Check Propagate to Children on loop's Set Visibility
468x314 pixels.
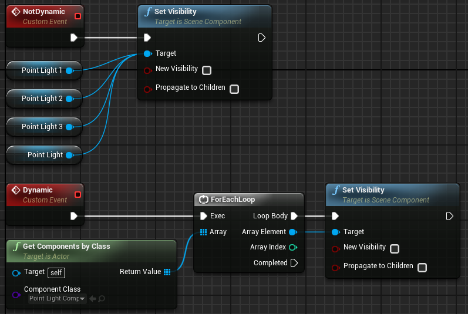coord(422,268)
